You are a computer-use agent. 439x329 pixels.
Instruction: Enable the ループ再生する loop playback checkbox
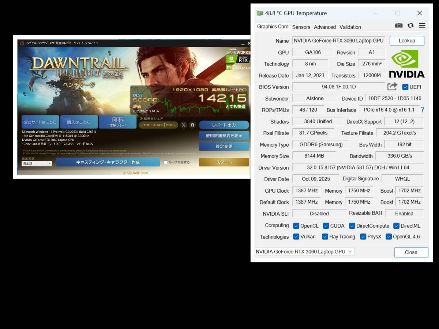pos(165,162)
